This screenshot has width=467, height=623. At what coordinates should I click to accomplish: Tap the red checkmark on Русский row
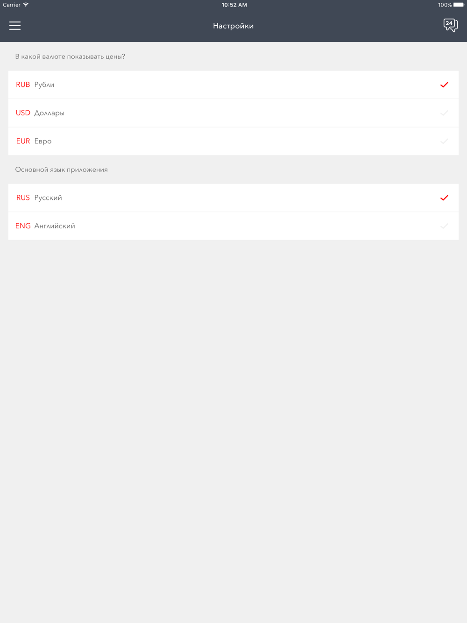click(444, 198)
